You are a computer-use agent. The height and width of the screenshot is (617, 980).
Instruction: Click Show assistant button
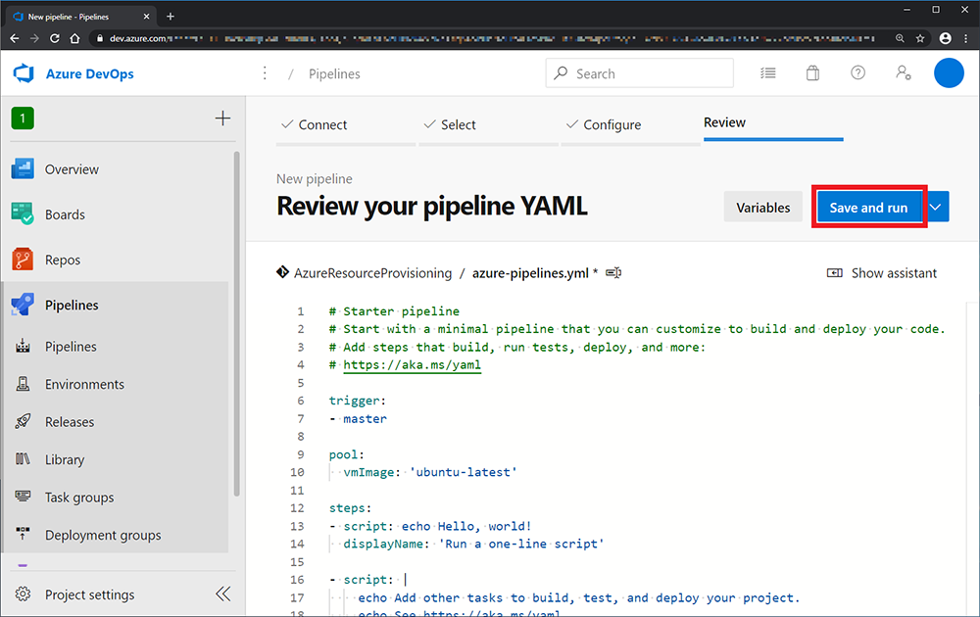[882, 273]
